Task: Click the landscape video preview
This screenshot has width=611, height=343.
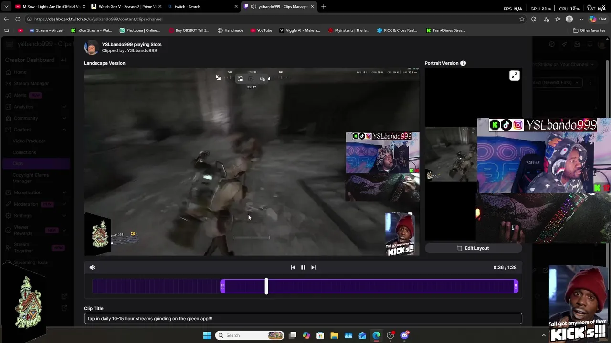Action: 252,161
